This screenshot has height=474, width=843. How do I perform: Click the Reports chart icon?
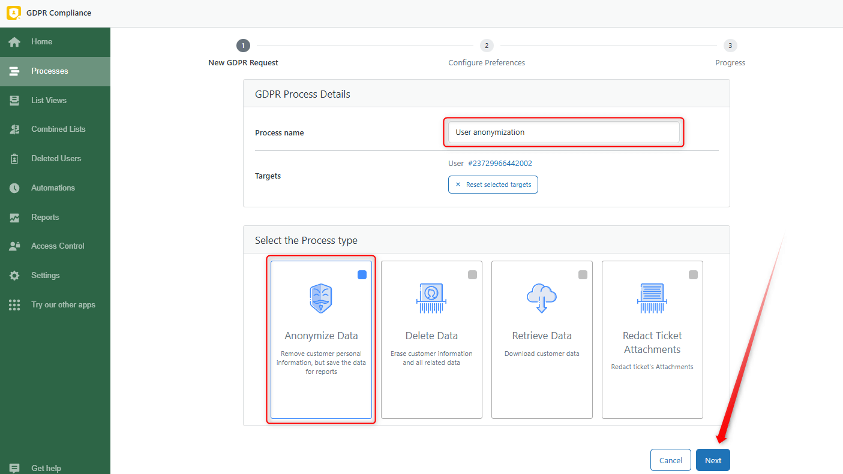click(14, 218)
